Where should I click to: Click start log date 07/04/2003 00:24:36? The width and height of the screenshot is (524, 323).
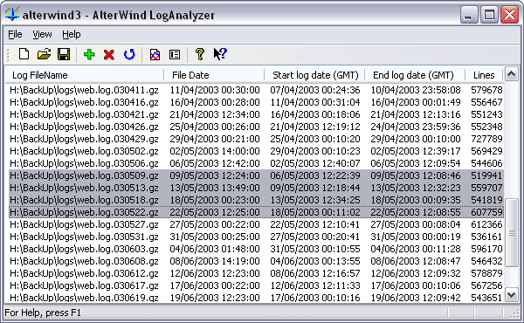pos(315,90)
